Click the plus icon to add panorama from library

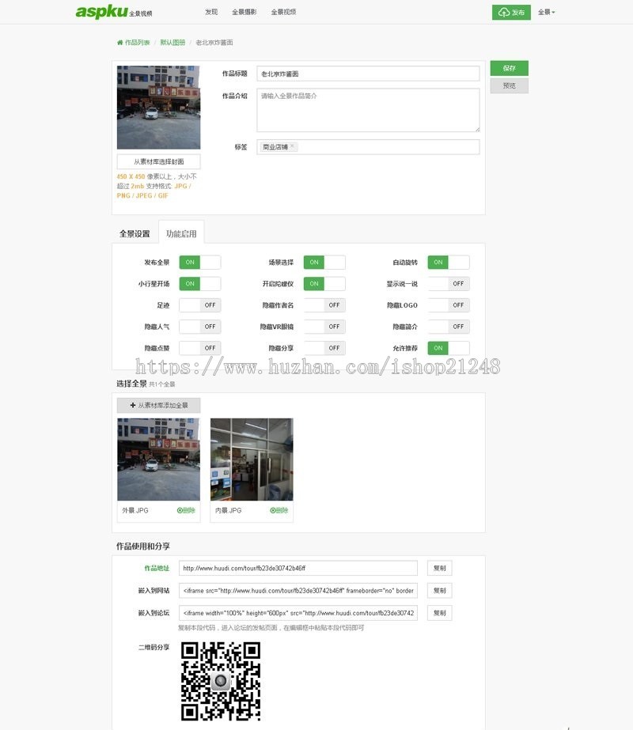(x=131, y=404)
